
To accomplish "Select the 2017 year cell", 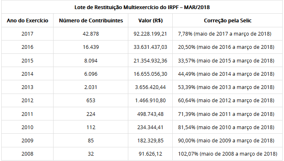I will pyautogui.click(x=27, y=34).
